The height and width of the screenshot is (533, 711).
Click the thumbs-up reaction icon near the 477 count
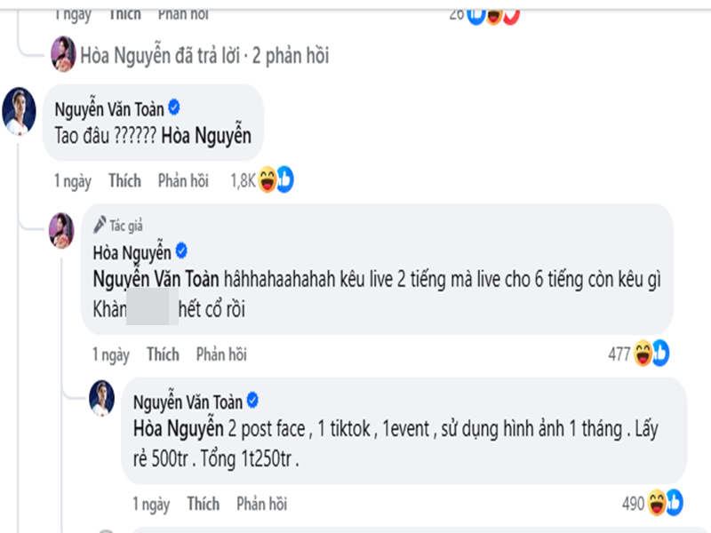point(660,352)
